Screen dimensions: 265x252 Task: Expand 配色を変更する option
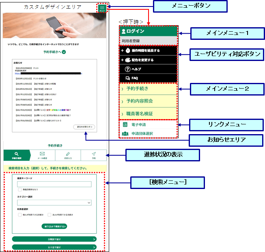point(138,60)
